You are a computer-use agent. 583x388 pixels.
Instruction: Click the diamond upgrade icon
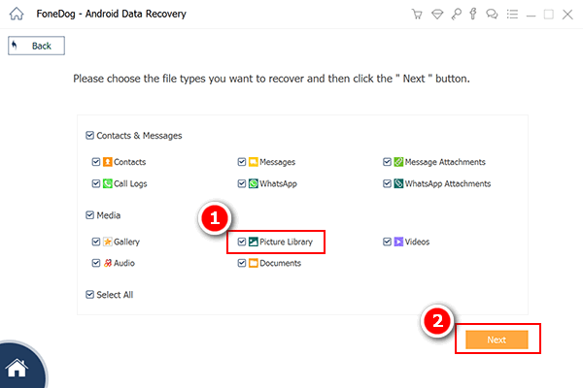pos(434,15)
